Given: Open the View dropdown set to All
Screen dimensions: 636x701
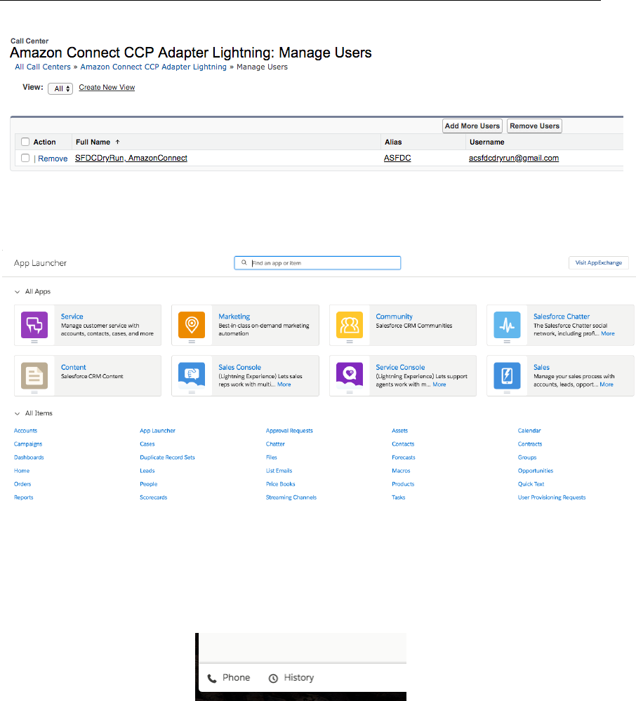Looking at the screenshot, I should pyautogui.click(x=60, y=88).
